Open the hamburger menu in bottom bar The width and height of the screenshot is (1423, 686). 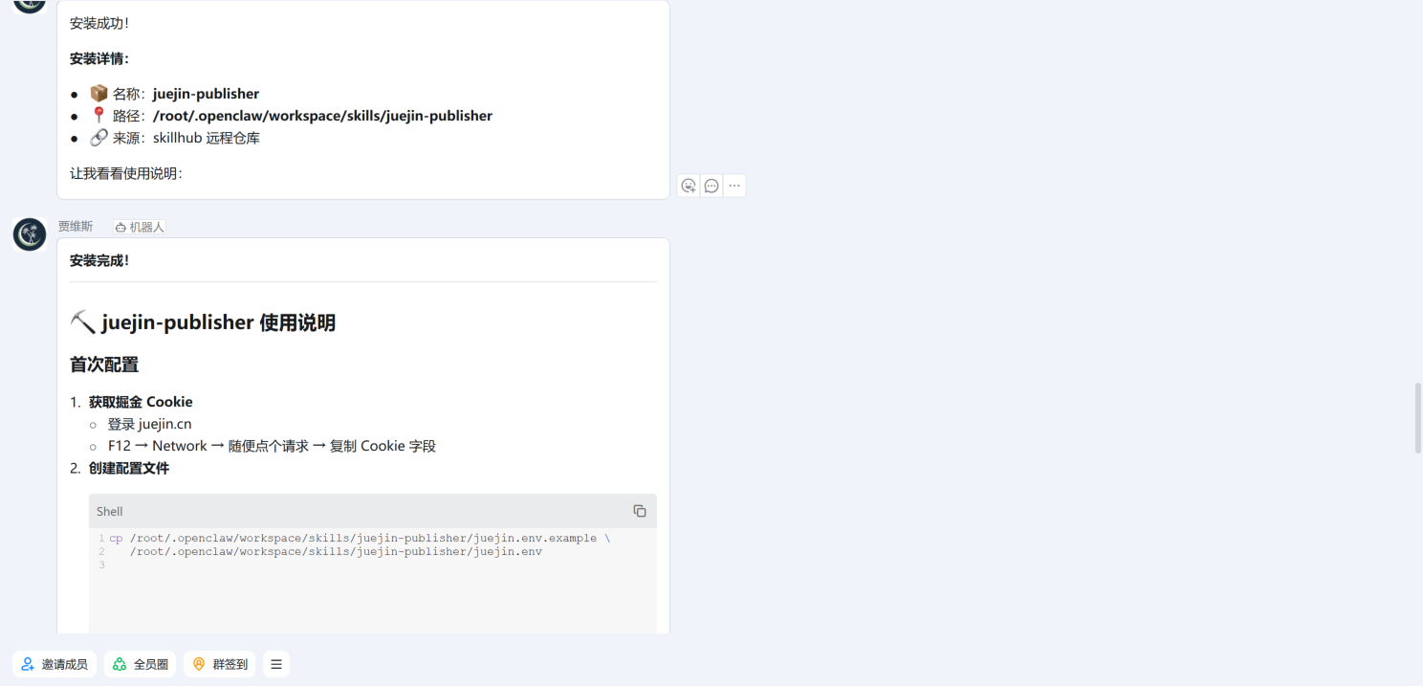pyautogui.click(x=276, y=664)
